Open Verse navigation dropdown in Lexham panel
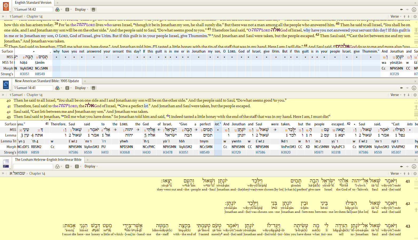The image size is (418, 240). [x=396, y=173]
